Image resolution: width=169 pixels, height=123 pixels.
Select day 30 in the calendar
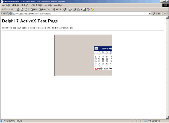(x=107, y=64)
